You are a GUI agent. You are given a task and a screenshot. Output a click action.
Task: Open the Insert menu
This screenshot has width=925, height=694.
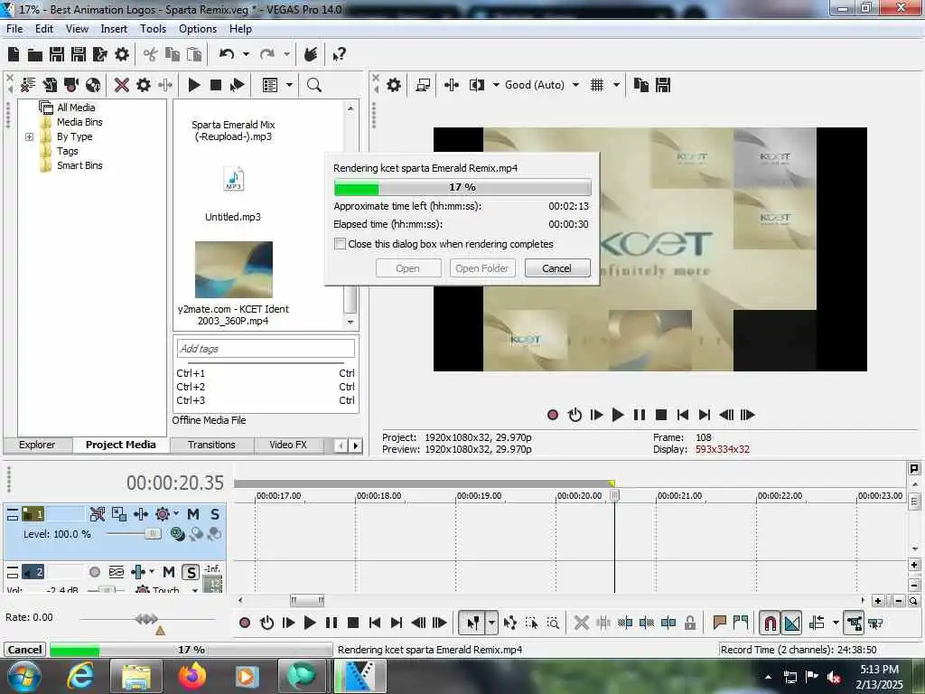click(x=114, y=29)
